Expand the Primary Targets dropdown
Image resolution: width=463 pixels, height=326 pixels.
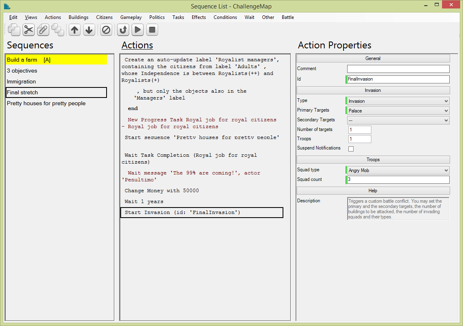[398, 111]
